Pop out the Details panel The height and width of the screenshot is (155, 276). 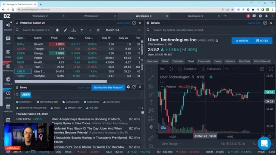pos(265,23)
